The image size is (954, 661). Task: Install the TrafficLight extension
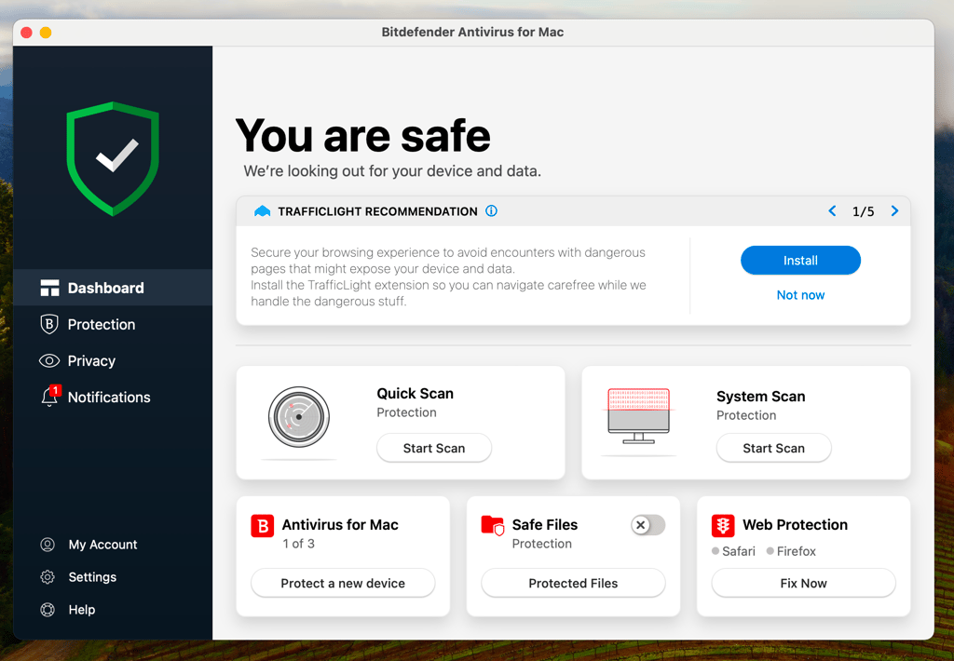coord(800,261)
